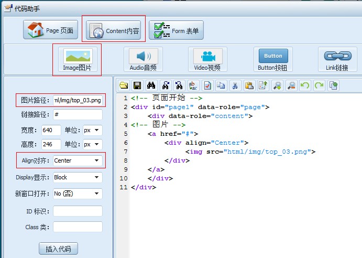
Task: Expand the 新窗口打开 No (否) dropdown
Action: click(x=78, y=193)
